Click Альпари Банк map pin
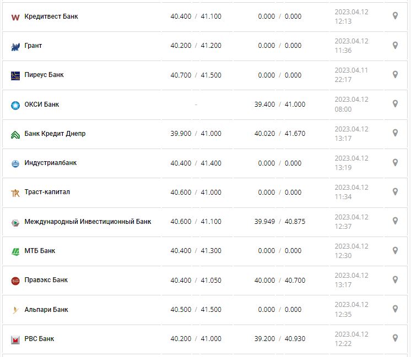This screenshot has height=357, width=411. click(395, 309)
